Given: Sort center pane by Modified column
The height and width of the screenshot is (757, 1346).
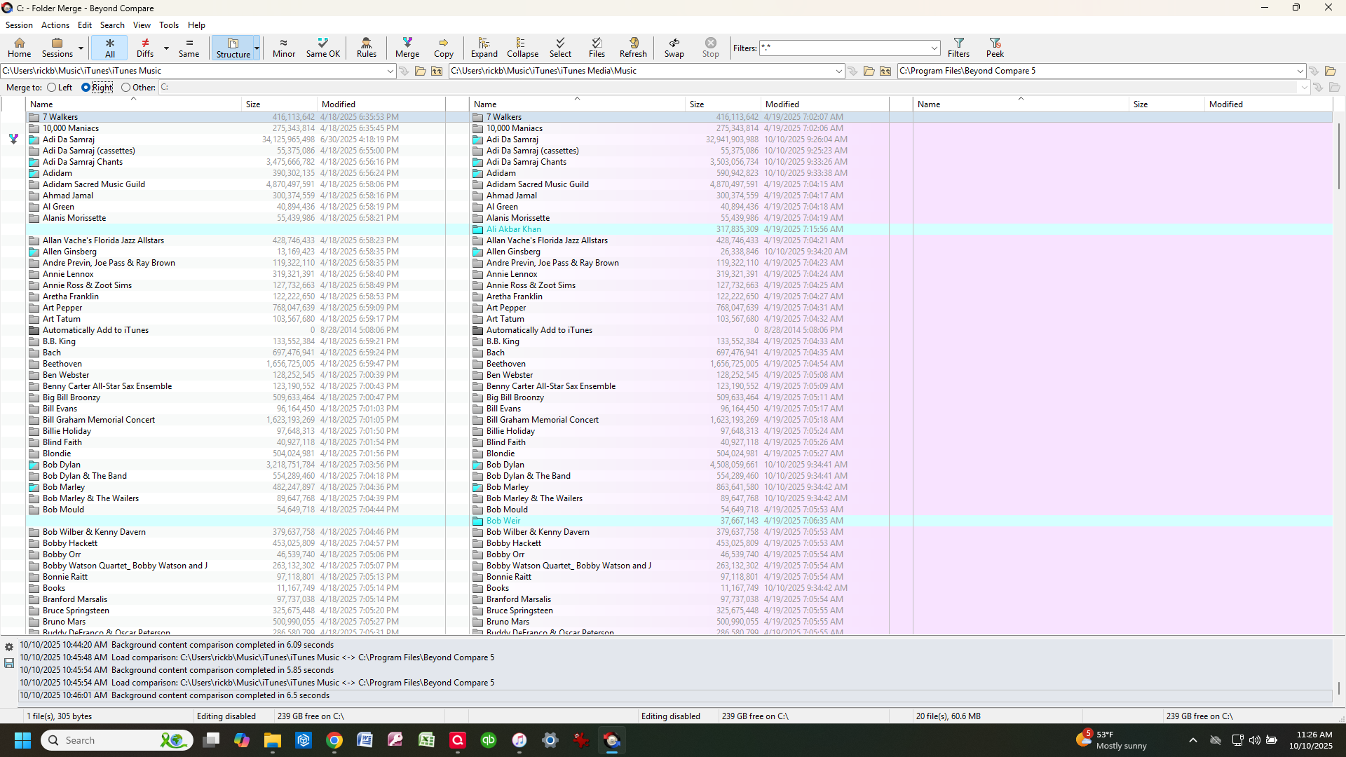Looking at the screenshot, I should point(782,104).
